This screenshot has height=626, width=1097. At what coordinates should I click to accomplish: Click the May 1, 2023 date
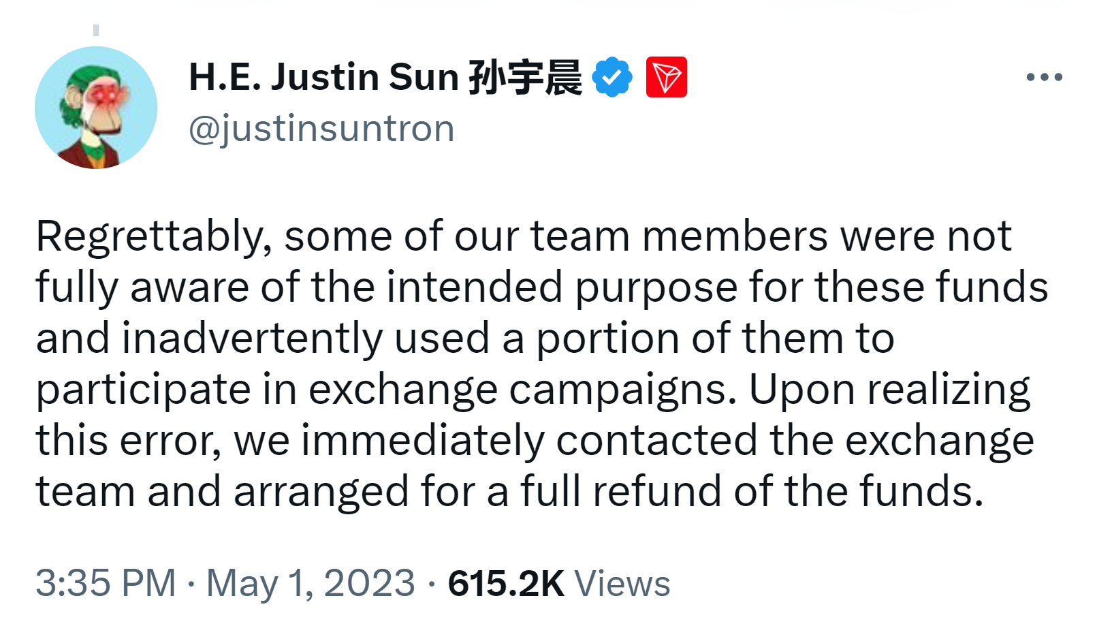click(311, 584)
